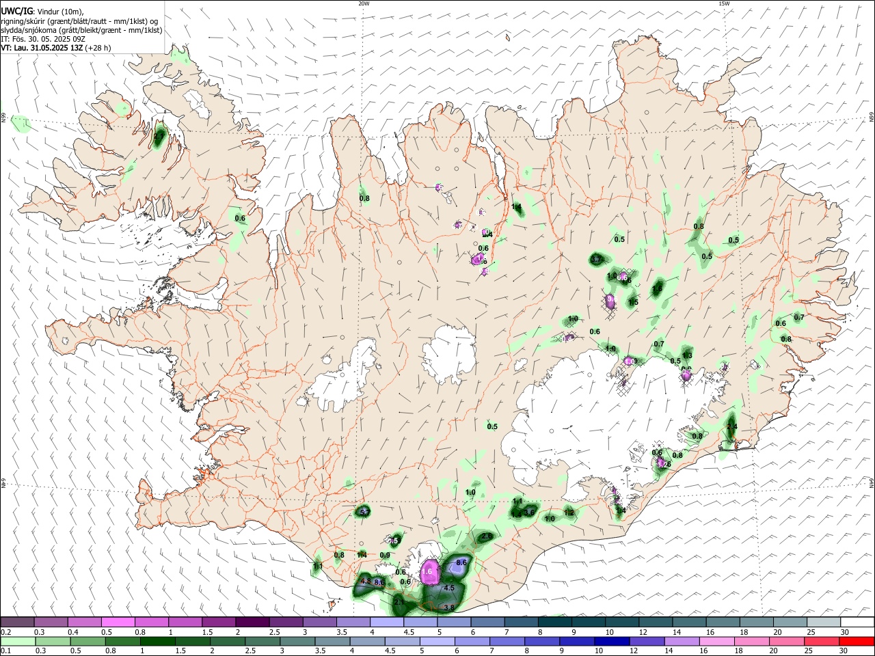Select the dark teal 8 swatch in the top row
875x656 pixels.
(x=555, y=622)
